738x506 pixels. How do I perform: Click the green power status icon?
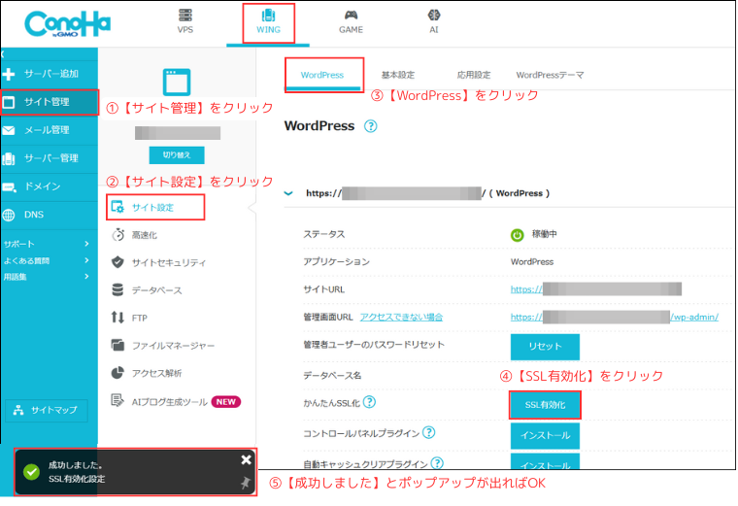coord(518,235)
